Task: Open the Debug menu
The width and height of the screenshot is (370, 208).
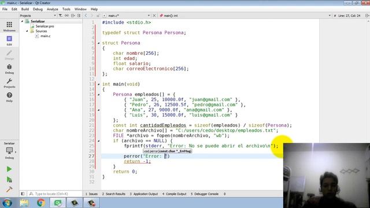Action: 38,9
